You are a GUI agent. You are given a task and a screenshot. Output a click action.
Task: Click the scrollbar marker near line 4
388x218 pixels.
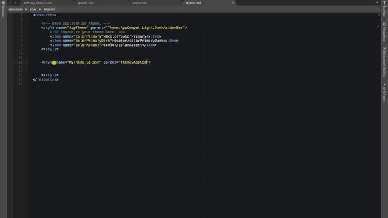pyautogui.click(x=378, y=26)
